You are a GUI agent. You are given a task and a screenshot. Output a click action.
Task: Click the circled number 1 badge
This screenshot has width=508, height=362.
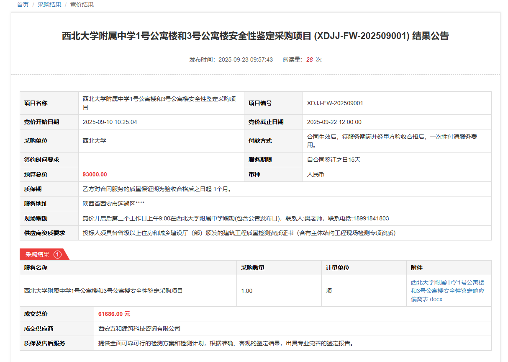point(57,254)
